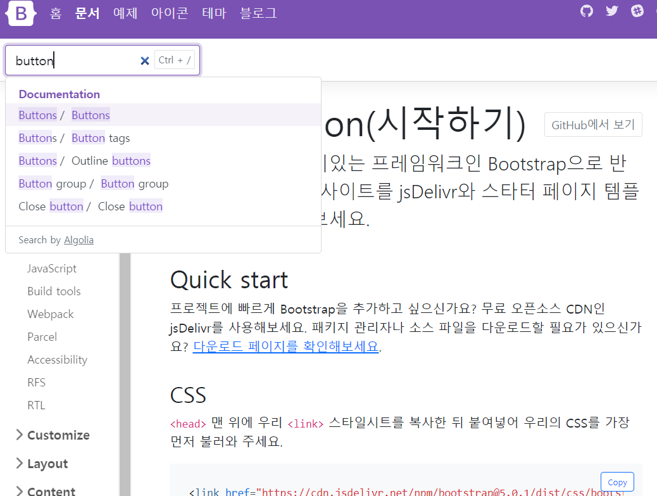This screenshot has width=657, height=496.
Task: Open the Webpack sidebar link
Action: [x=50, y=314]
